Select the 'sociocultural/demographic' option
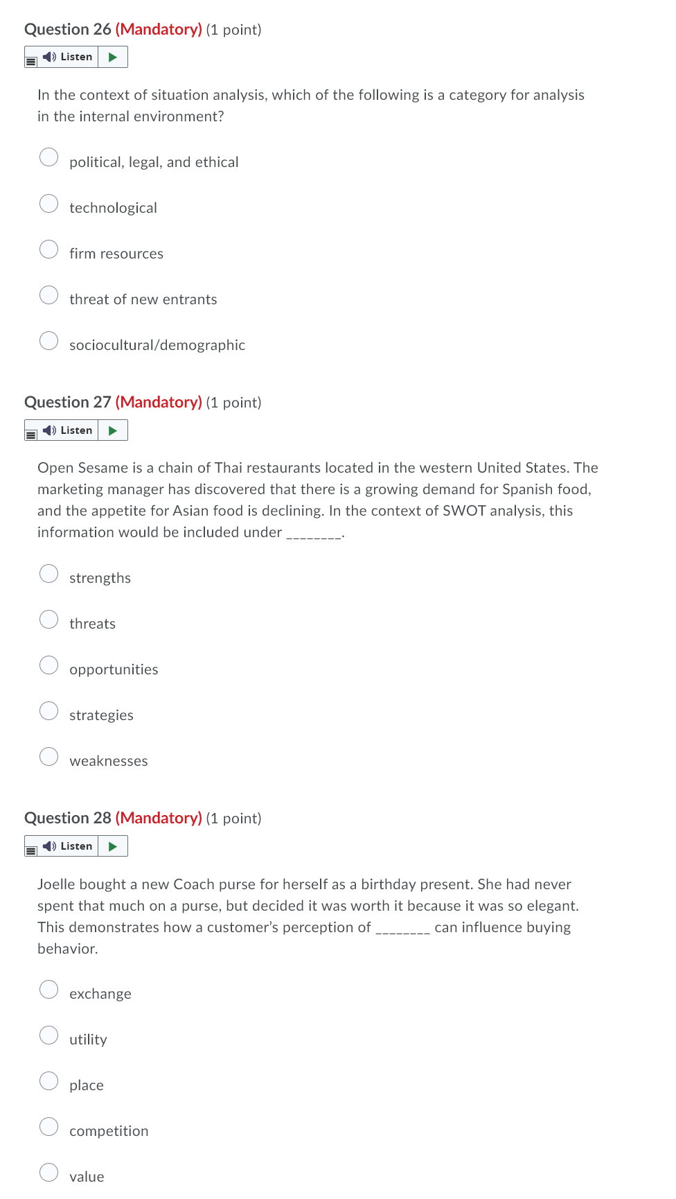This screenshot has height=1199, width=676. click(x=49, y=340)
